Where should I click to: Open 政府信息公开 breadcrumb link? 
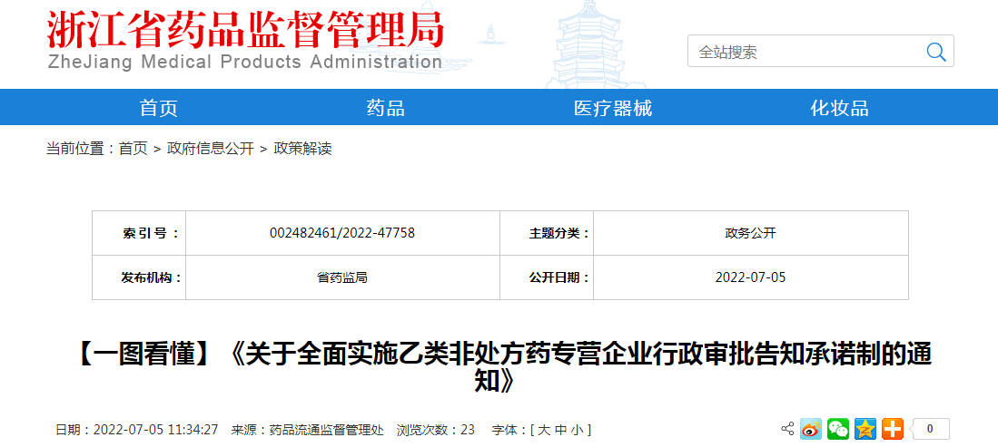click(211, 149)
